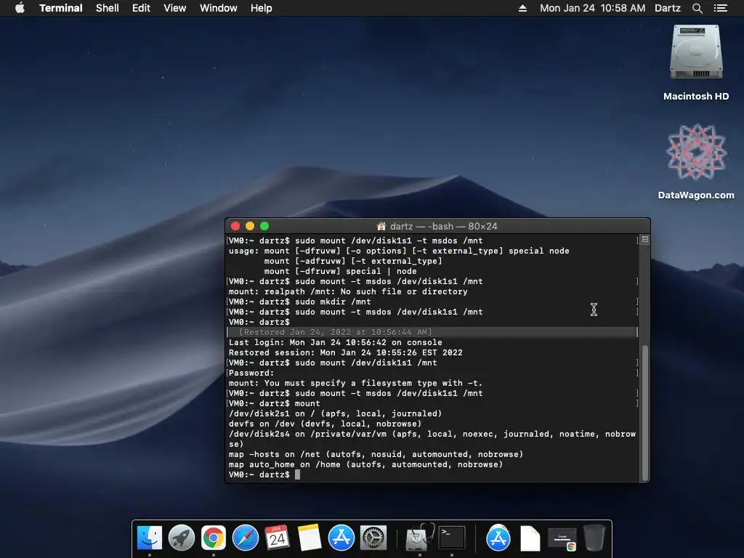Click the home proxy icon in title bar
Screen dimensions: 744x558
(x=381, y=227)
